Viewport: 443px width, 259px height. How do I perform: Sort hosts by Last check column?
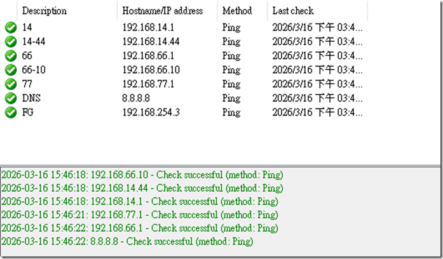[293, 11]
